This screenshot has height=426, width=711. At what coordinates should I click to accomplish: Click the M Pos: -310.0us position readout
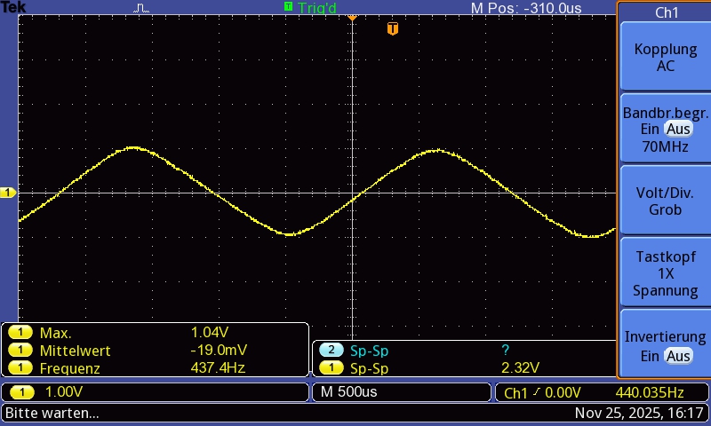point(525,8)
